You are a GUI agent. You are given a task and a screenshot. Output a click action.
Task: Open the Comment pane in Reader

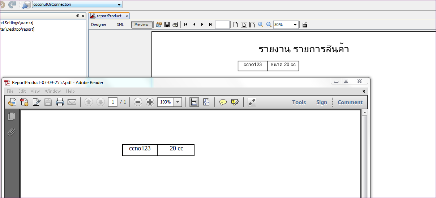click(350, 102)
